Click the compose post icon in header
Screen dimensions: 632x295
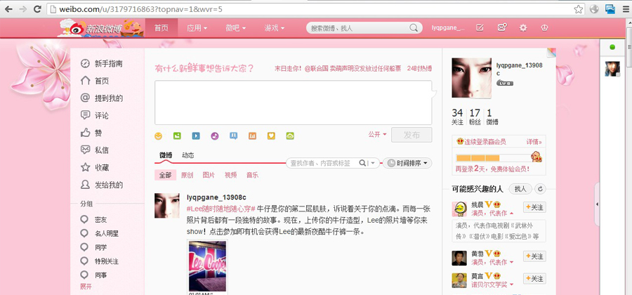[480, 27]
